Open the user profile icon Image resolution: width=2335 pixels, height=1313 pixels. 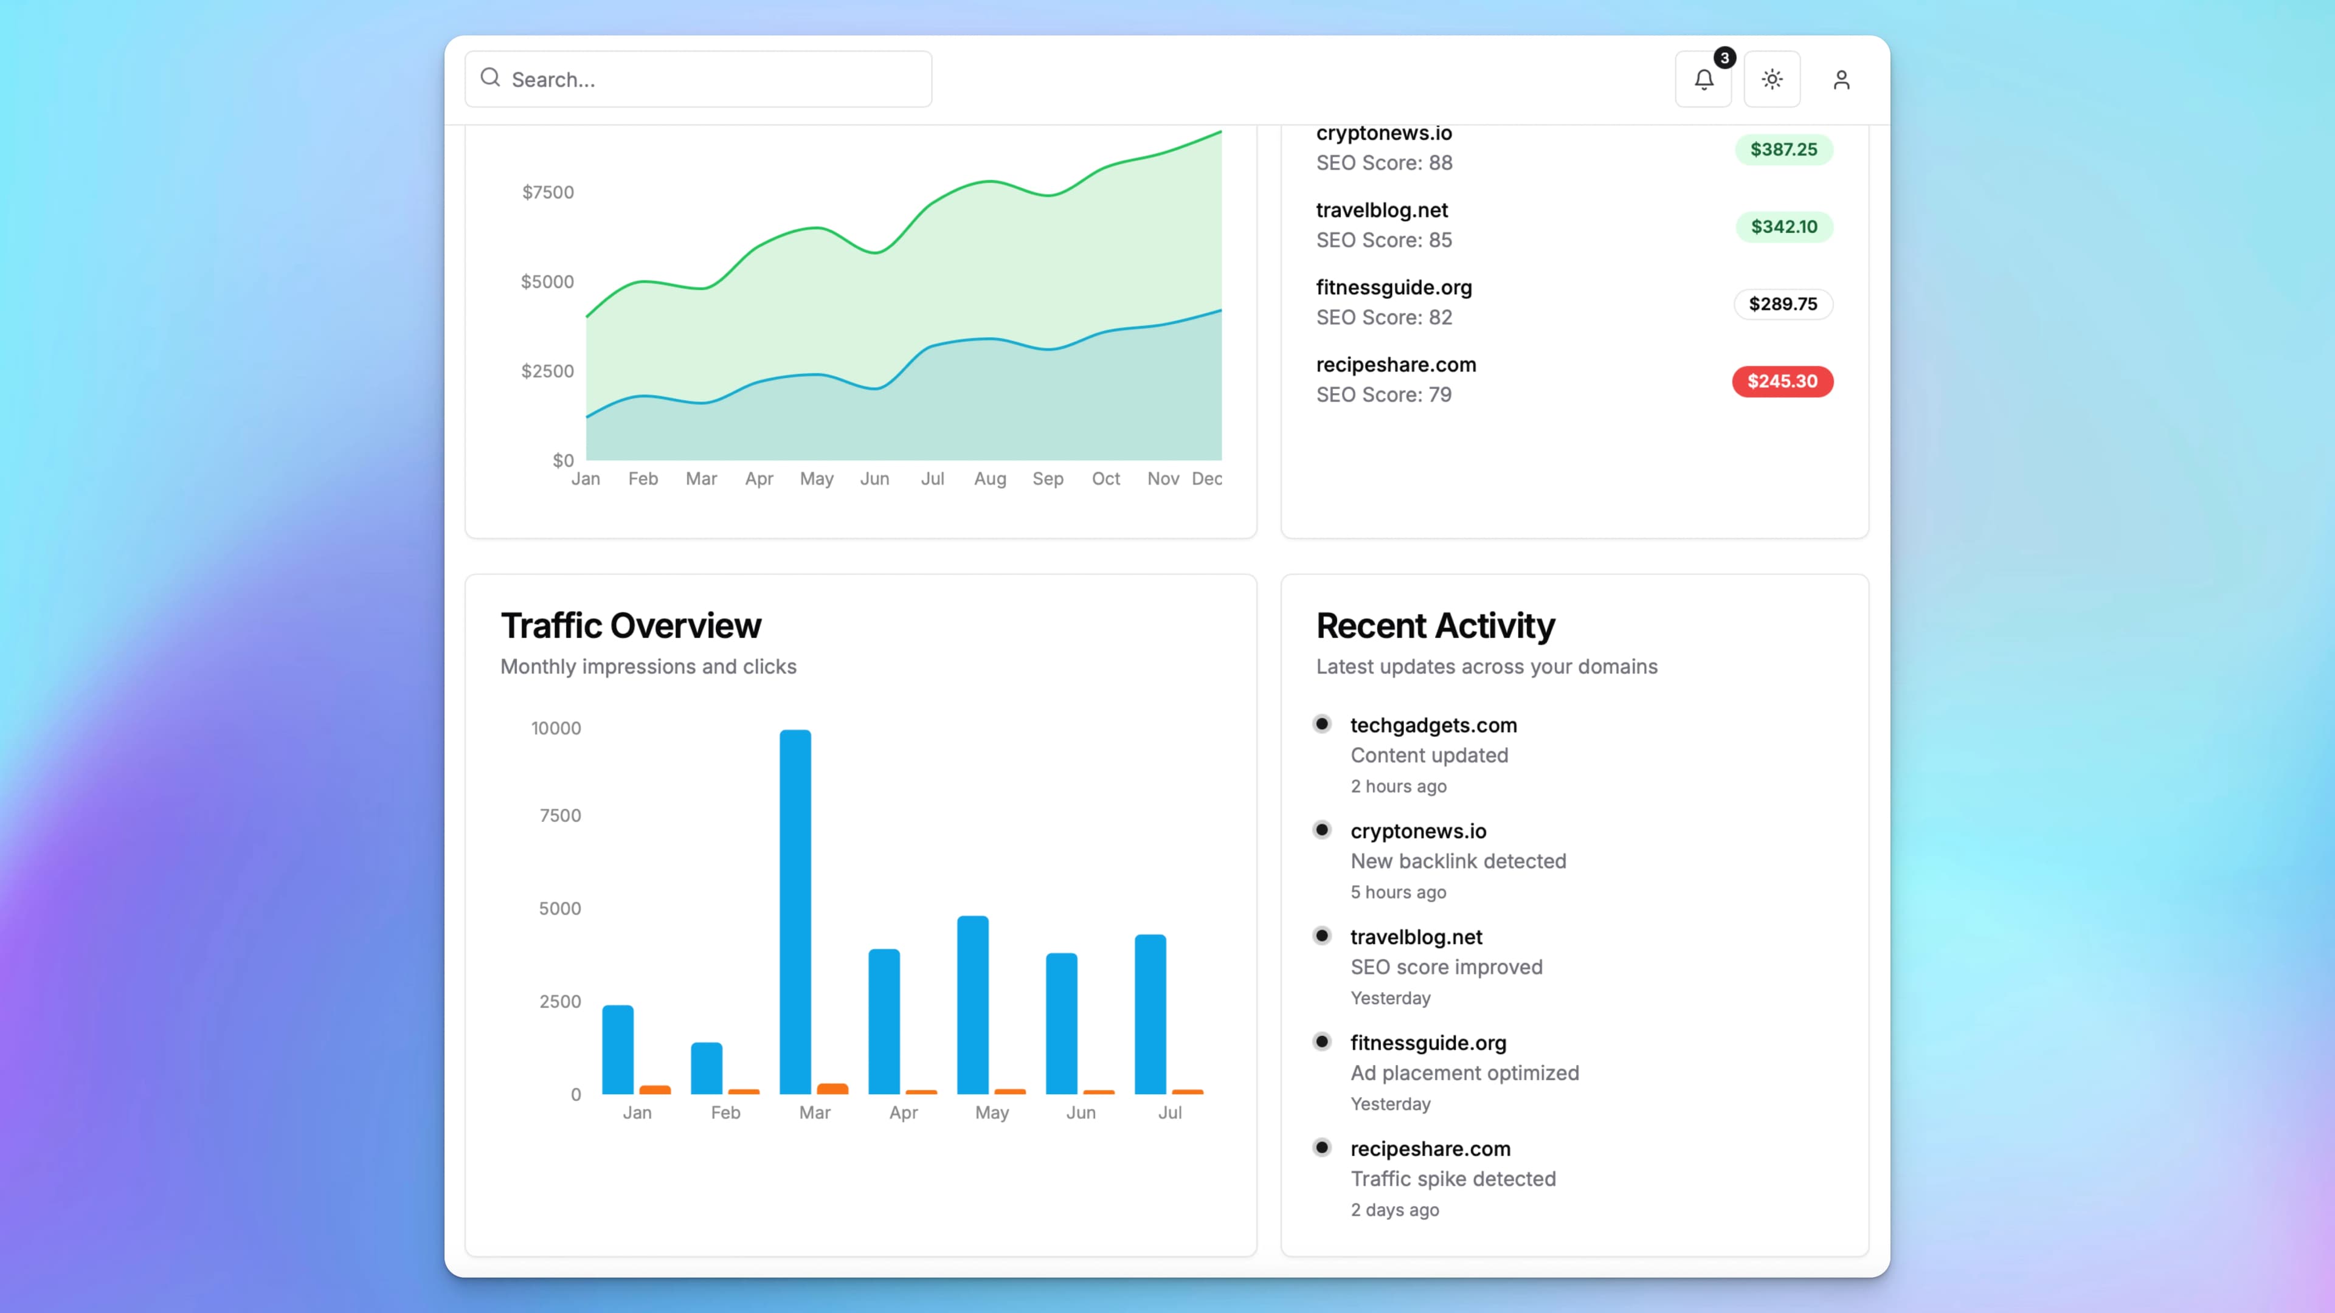pyautogui.click(x=1841, y=80)
